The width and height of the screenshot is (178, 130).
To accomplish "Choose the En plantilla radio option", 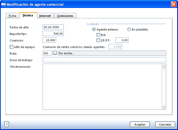I will pyautogui.click(x=129, y=29).
